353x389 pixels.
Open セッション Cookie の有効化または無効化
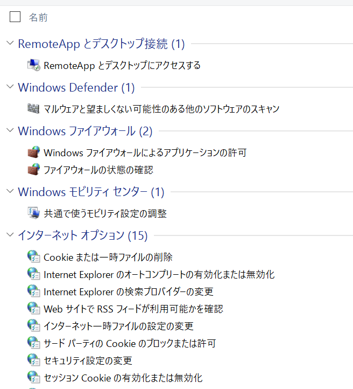(123, 378)
